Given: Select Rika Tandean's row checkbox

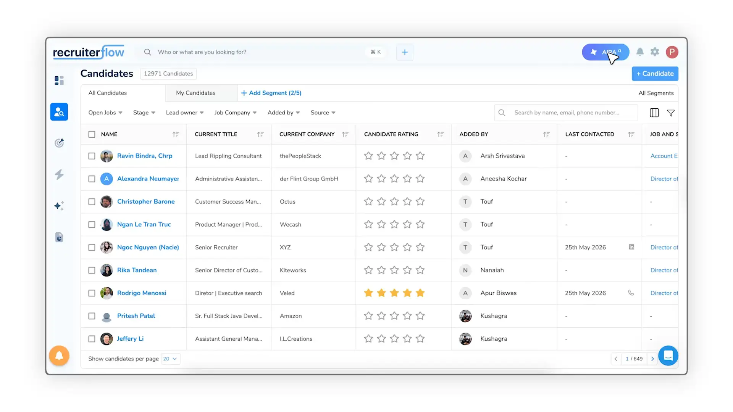Looking at the screenshot, I should [x=92, y=270].
